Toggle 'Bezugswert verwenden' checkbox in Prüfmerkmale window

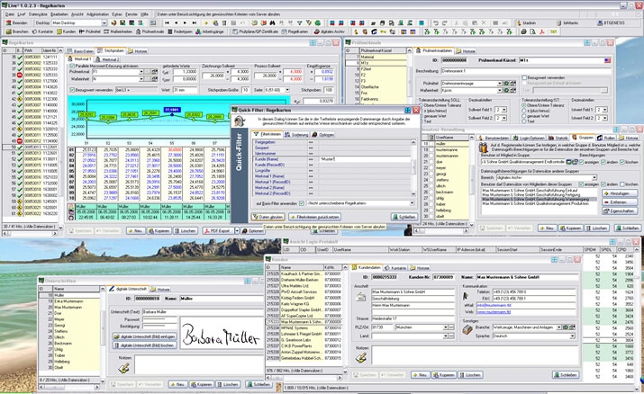click(x=524, y=77)
